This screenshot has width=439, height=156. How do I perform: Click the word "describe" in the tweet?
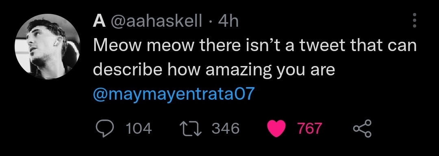(x=127, y=70)
